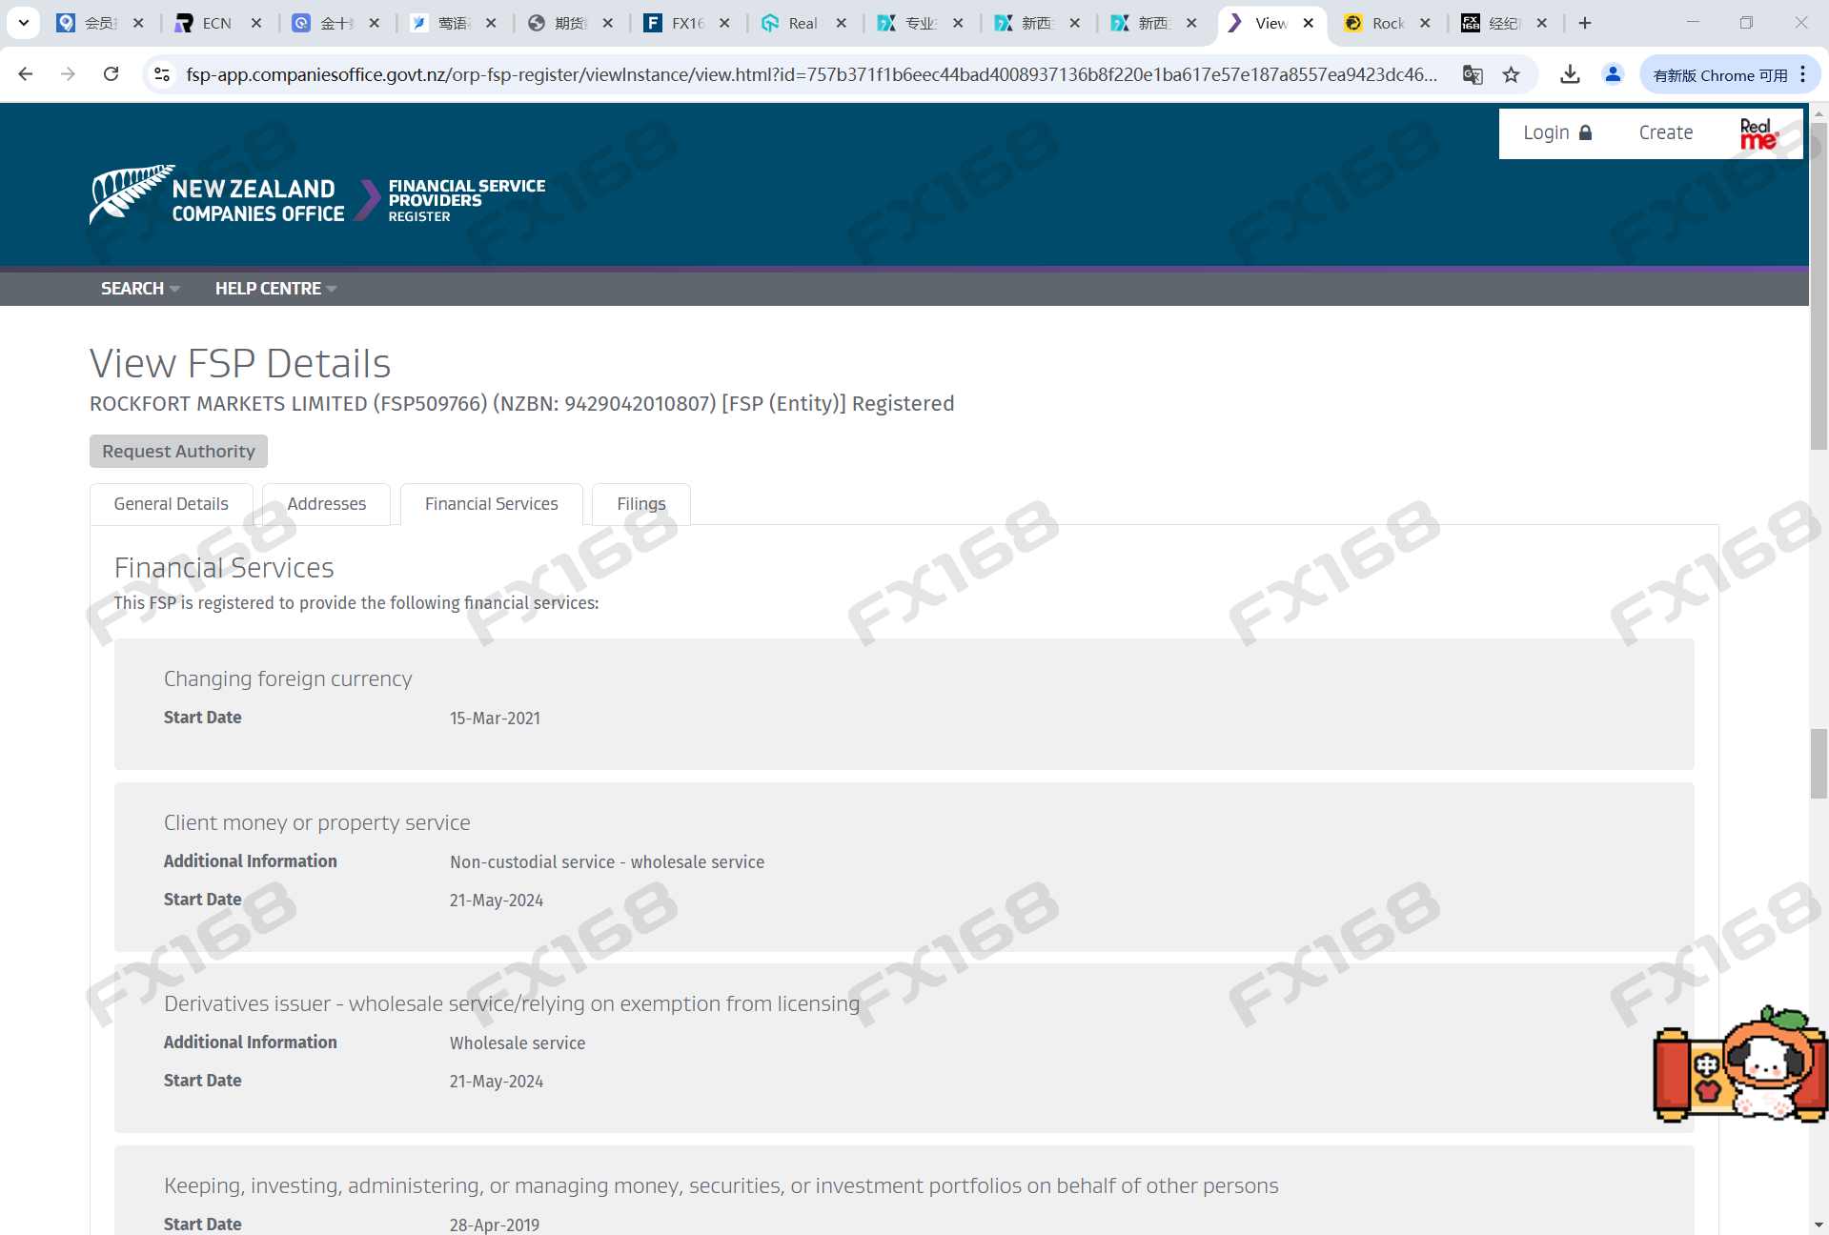1829x1235 pixels.
Task: Click scrollbar down arrow
Action: pyautogui.click(x=1819, y=1225)
